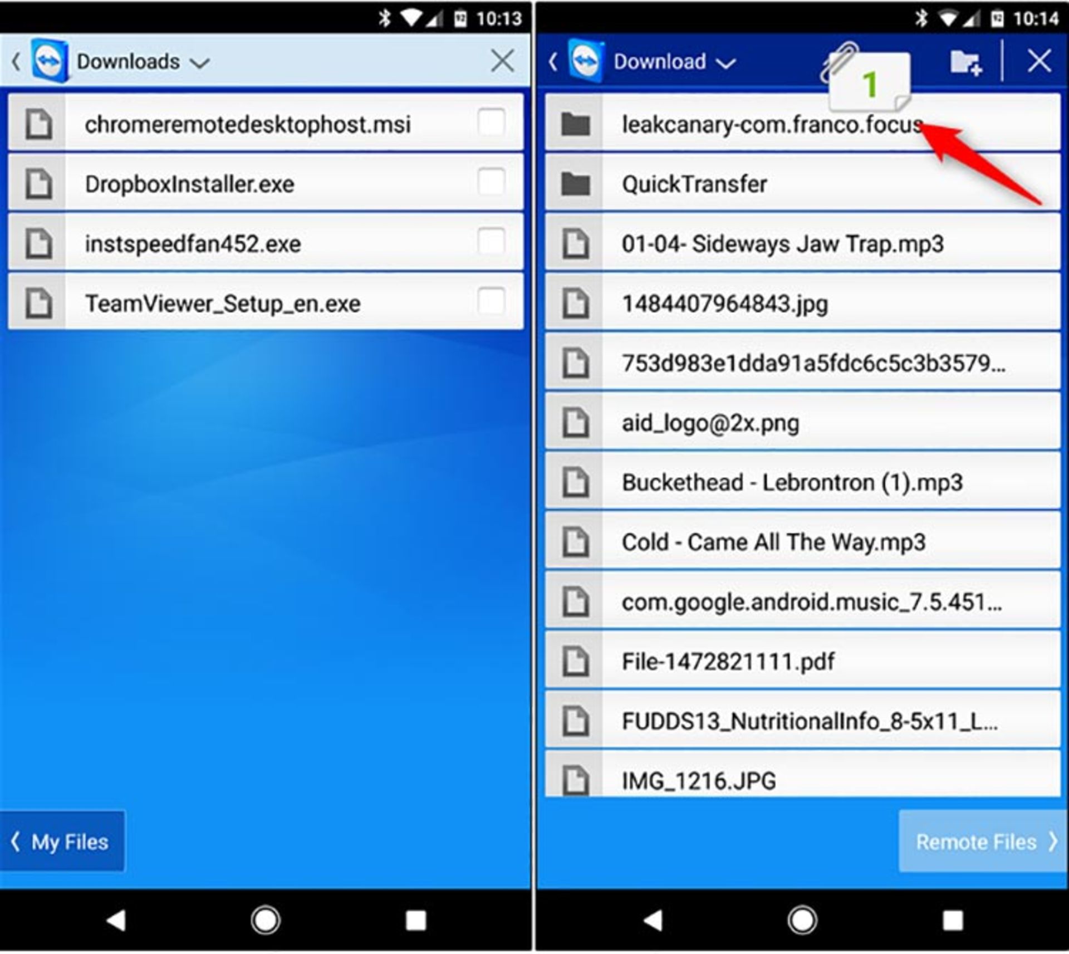Switch to the My Files tab
The width and height of the screenshot is (1069, 954).
62,842
